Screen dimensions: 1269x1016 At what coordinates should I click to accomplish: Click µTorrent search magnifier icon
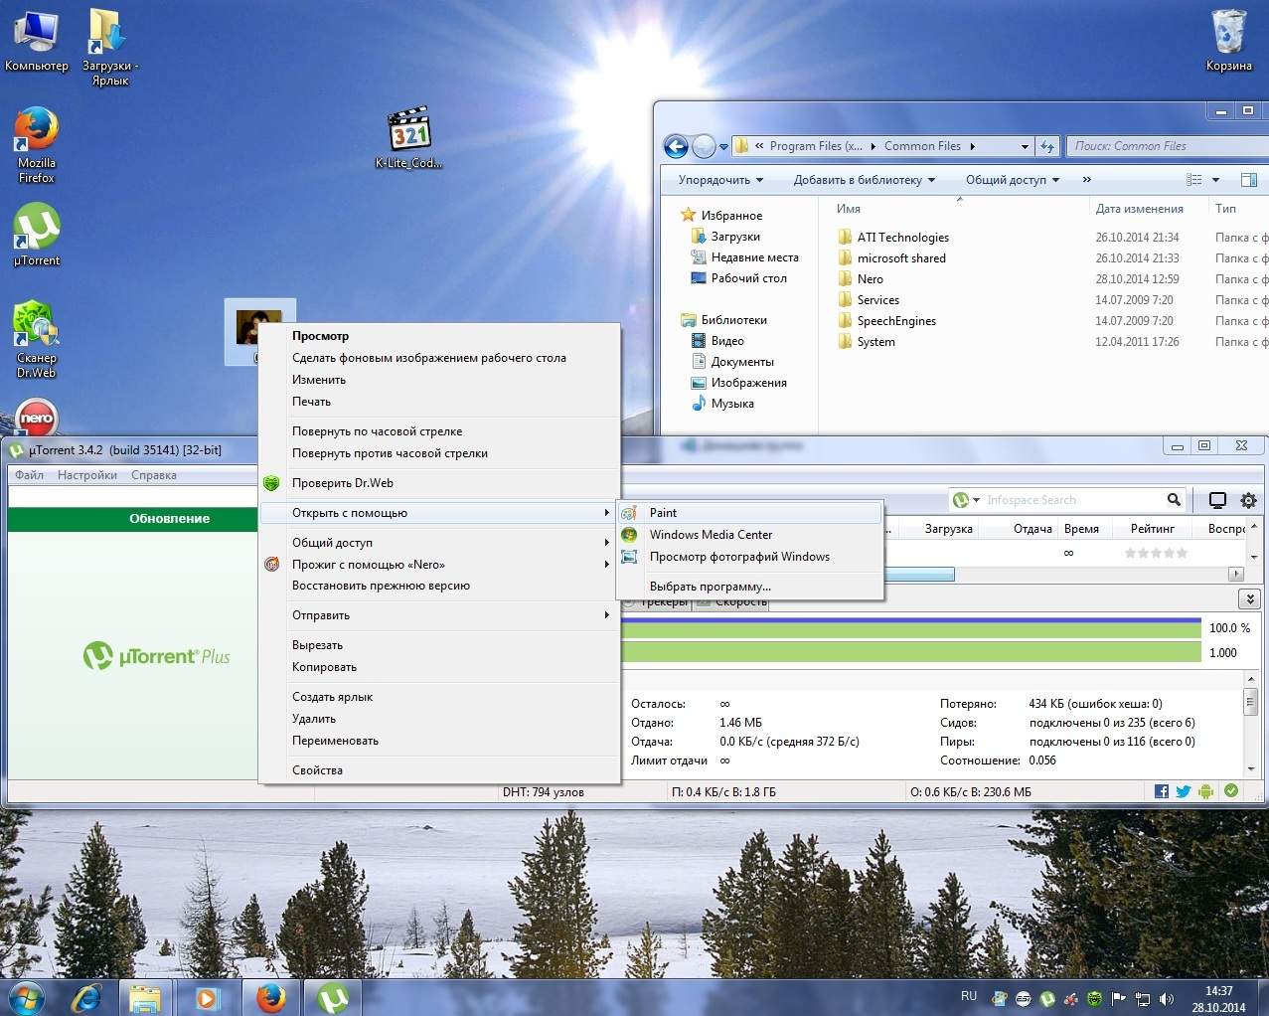[1174, 500]
